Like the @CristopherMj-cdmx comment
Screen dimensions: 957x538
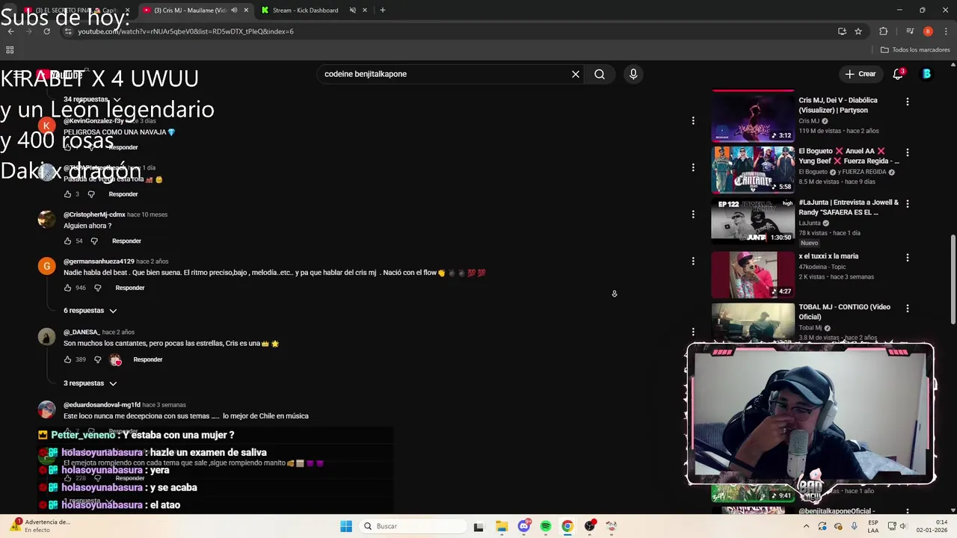pyautogui.click(x=67, y=241)
